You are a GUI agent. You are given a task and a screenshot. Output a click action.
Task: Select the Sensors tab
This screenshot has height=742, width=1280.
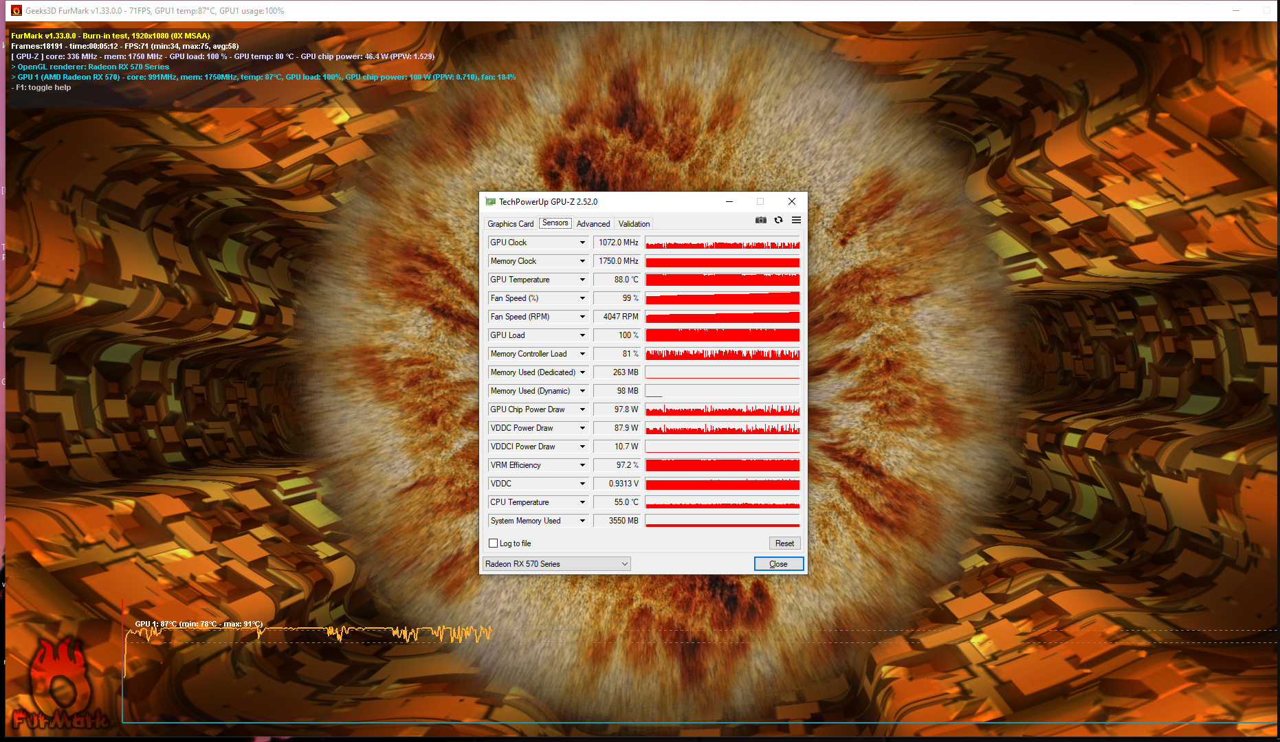click(x=555, y=223)
